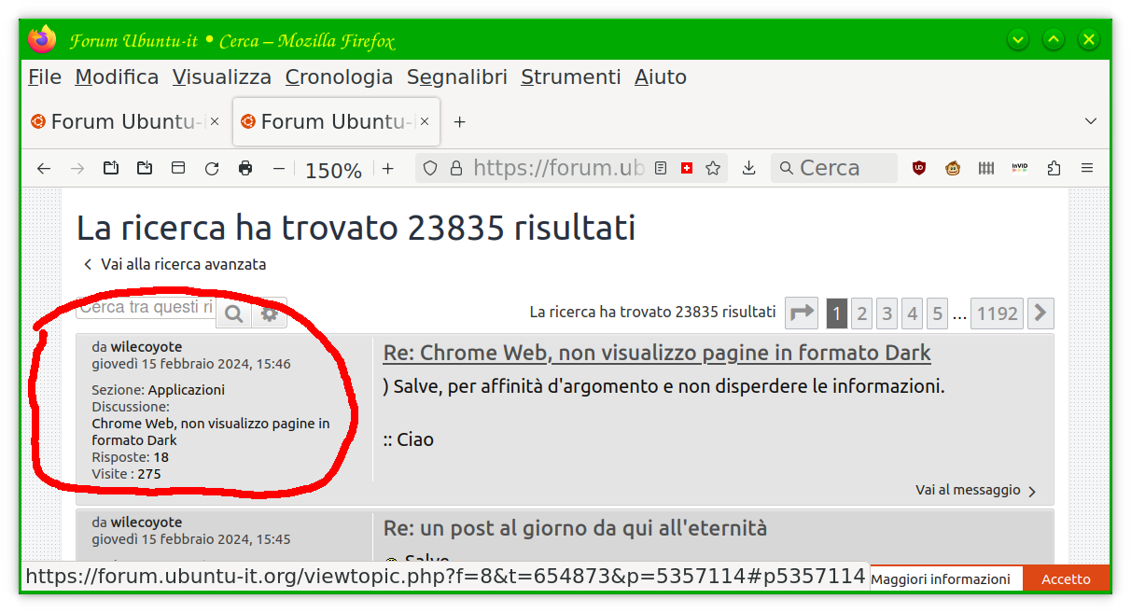The width and height of the screenshot is (1131, 613).
Task: Open the monkey face extension icon
Action: click(x=953, y=169)
